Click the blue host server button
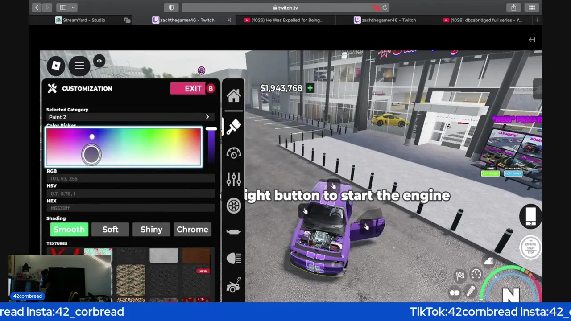The height and width of the screenshot is (321, 571). [x=513, y=173]
